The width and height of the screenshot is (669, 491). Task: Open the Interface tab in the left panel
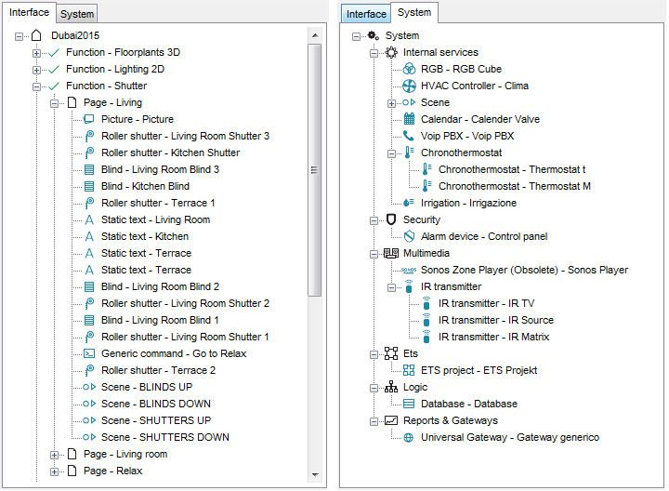[x=29, y=12]
